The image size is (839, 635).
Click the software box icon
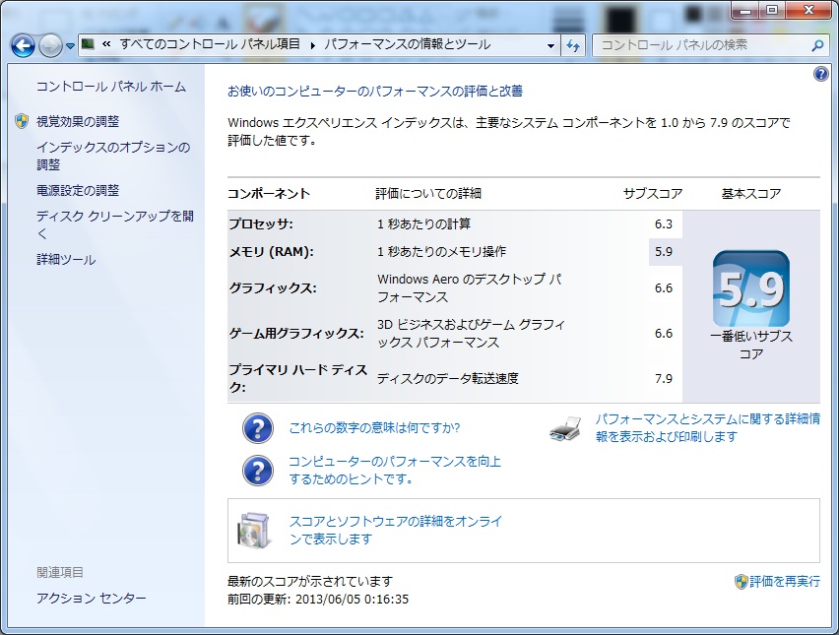tap(253, 530)
